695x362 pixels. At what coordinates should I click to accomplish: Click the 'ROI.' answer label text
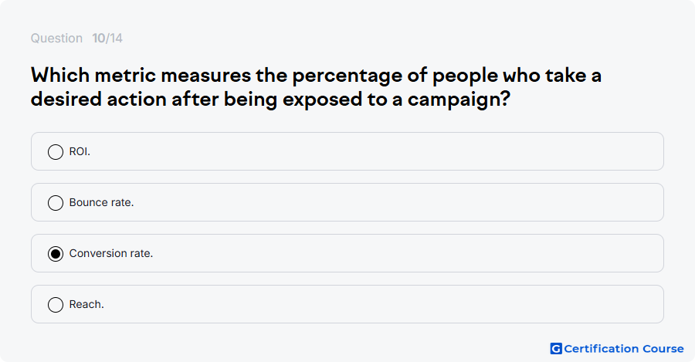(x=80, y=151)
